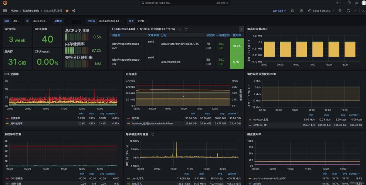This screenshot has height=185, width=366.
Task: Click the share dashboard icon
Action: [74, 11]
